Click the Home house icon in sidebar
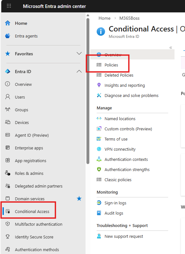The height and width of the screenshot is (254, 185). pos(8,23)
